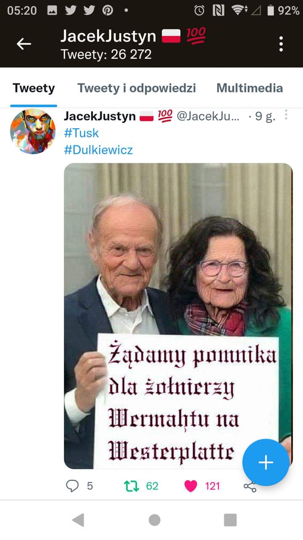
Task: Tap the JacekJustyn name on the tweet
Action: tap(100, 116)
